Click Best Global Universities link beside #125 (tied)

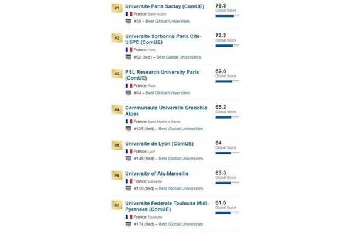point(181,129)
